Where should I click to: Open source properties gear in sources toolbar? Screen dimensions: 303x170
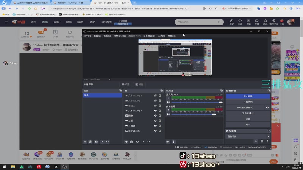point(137,142)
